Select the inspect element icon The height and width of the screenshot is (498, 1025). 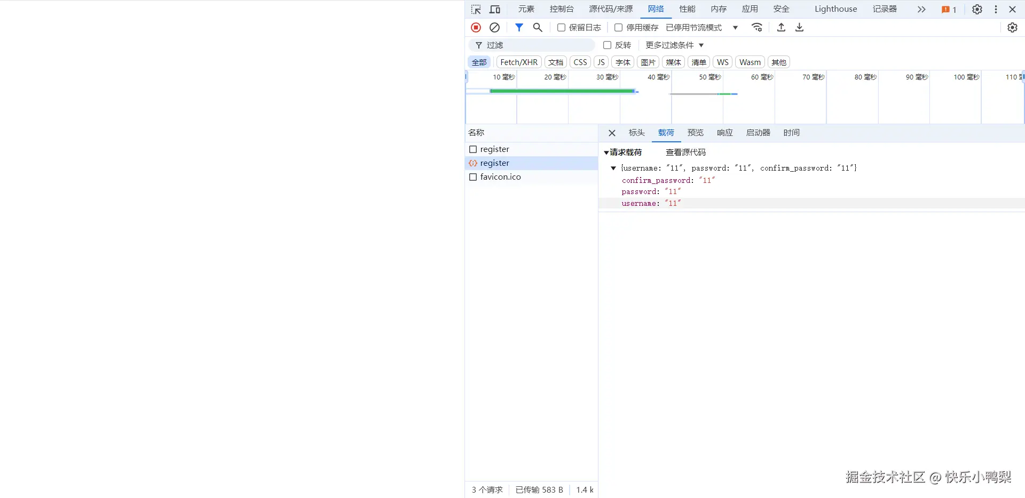point(475,9)
